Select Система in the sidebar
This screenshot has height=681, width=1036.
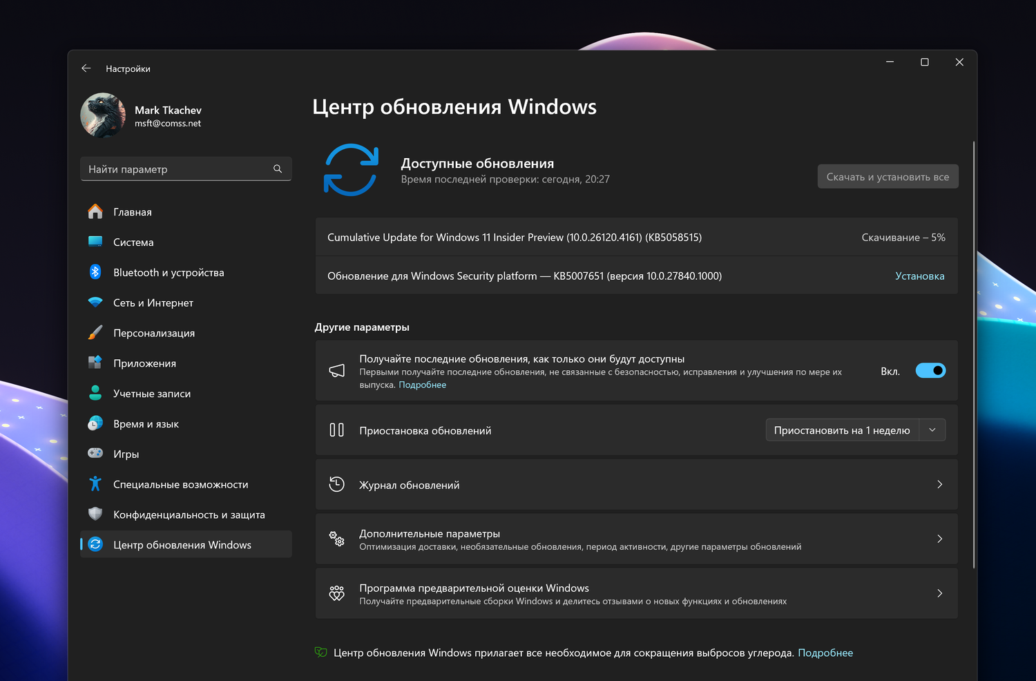point(133,242)
